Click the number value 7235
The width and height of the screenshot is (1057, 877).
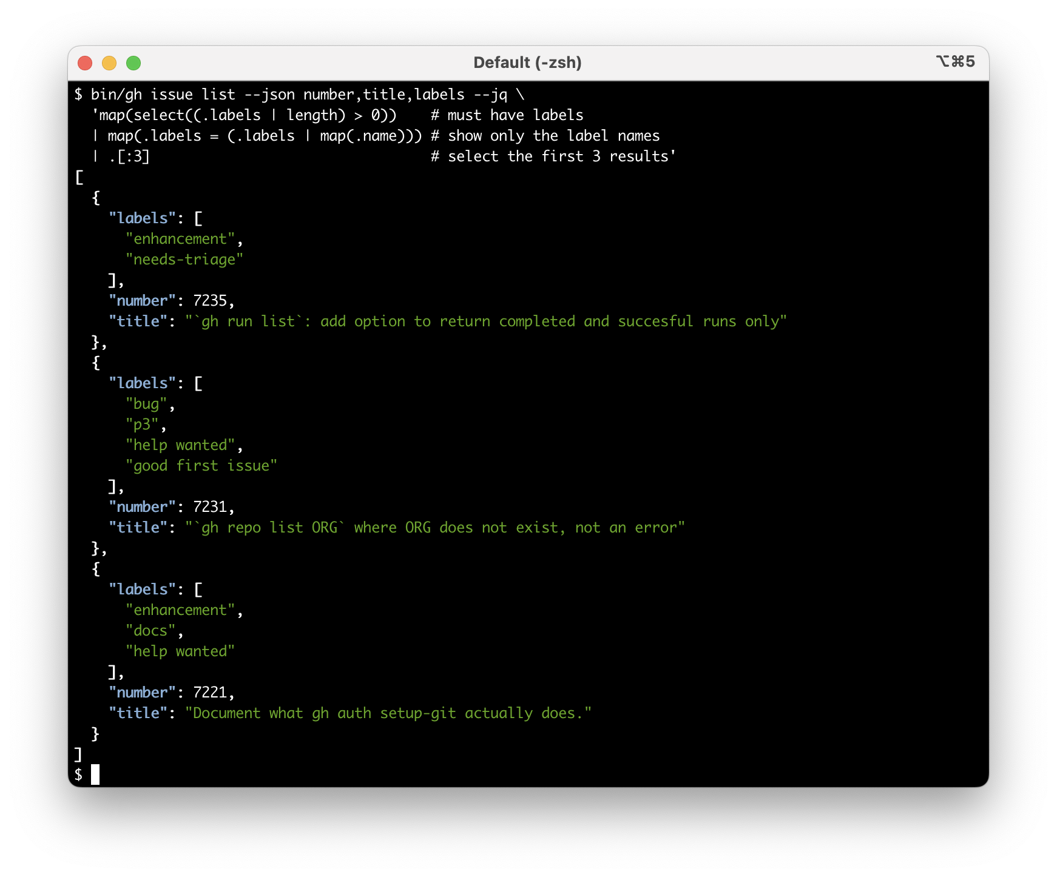point(210,301)
